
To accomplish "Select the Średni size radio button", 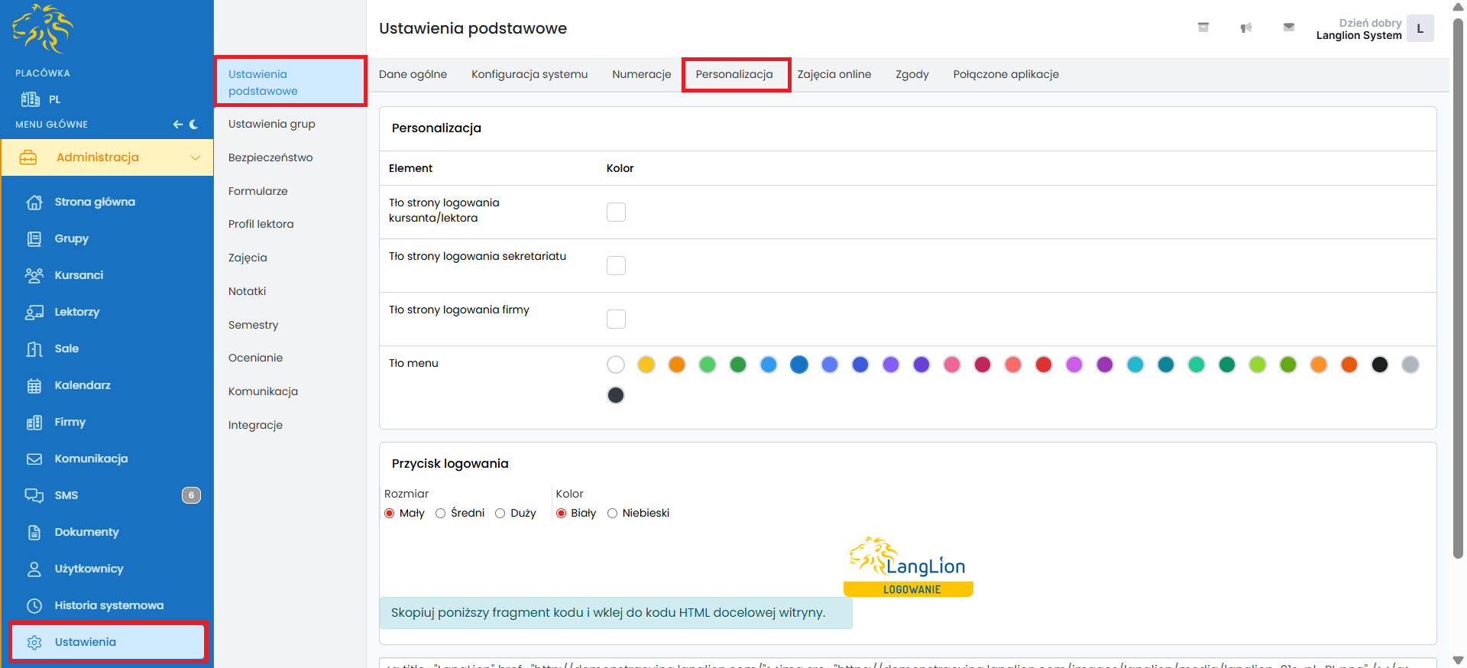I will point(441,514).
